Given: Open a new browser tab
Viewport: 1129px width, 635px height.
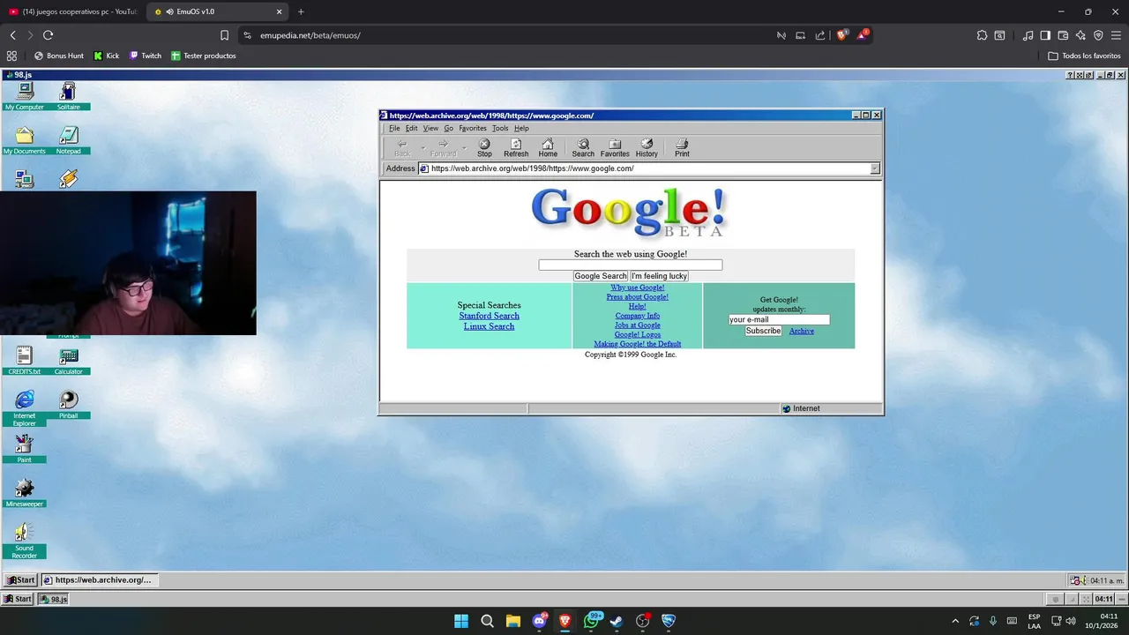Looking at the screenshot, I should click(x=301, y=11).
